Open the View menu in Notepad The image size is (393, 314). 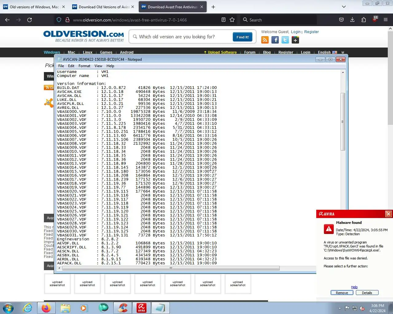click(98, 66)
